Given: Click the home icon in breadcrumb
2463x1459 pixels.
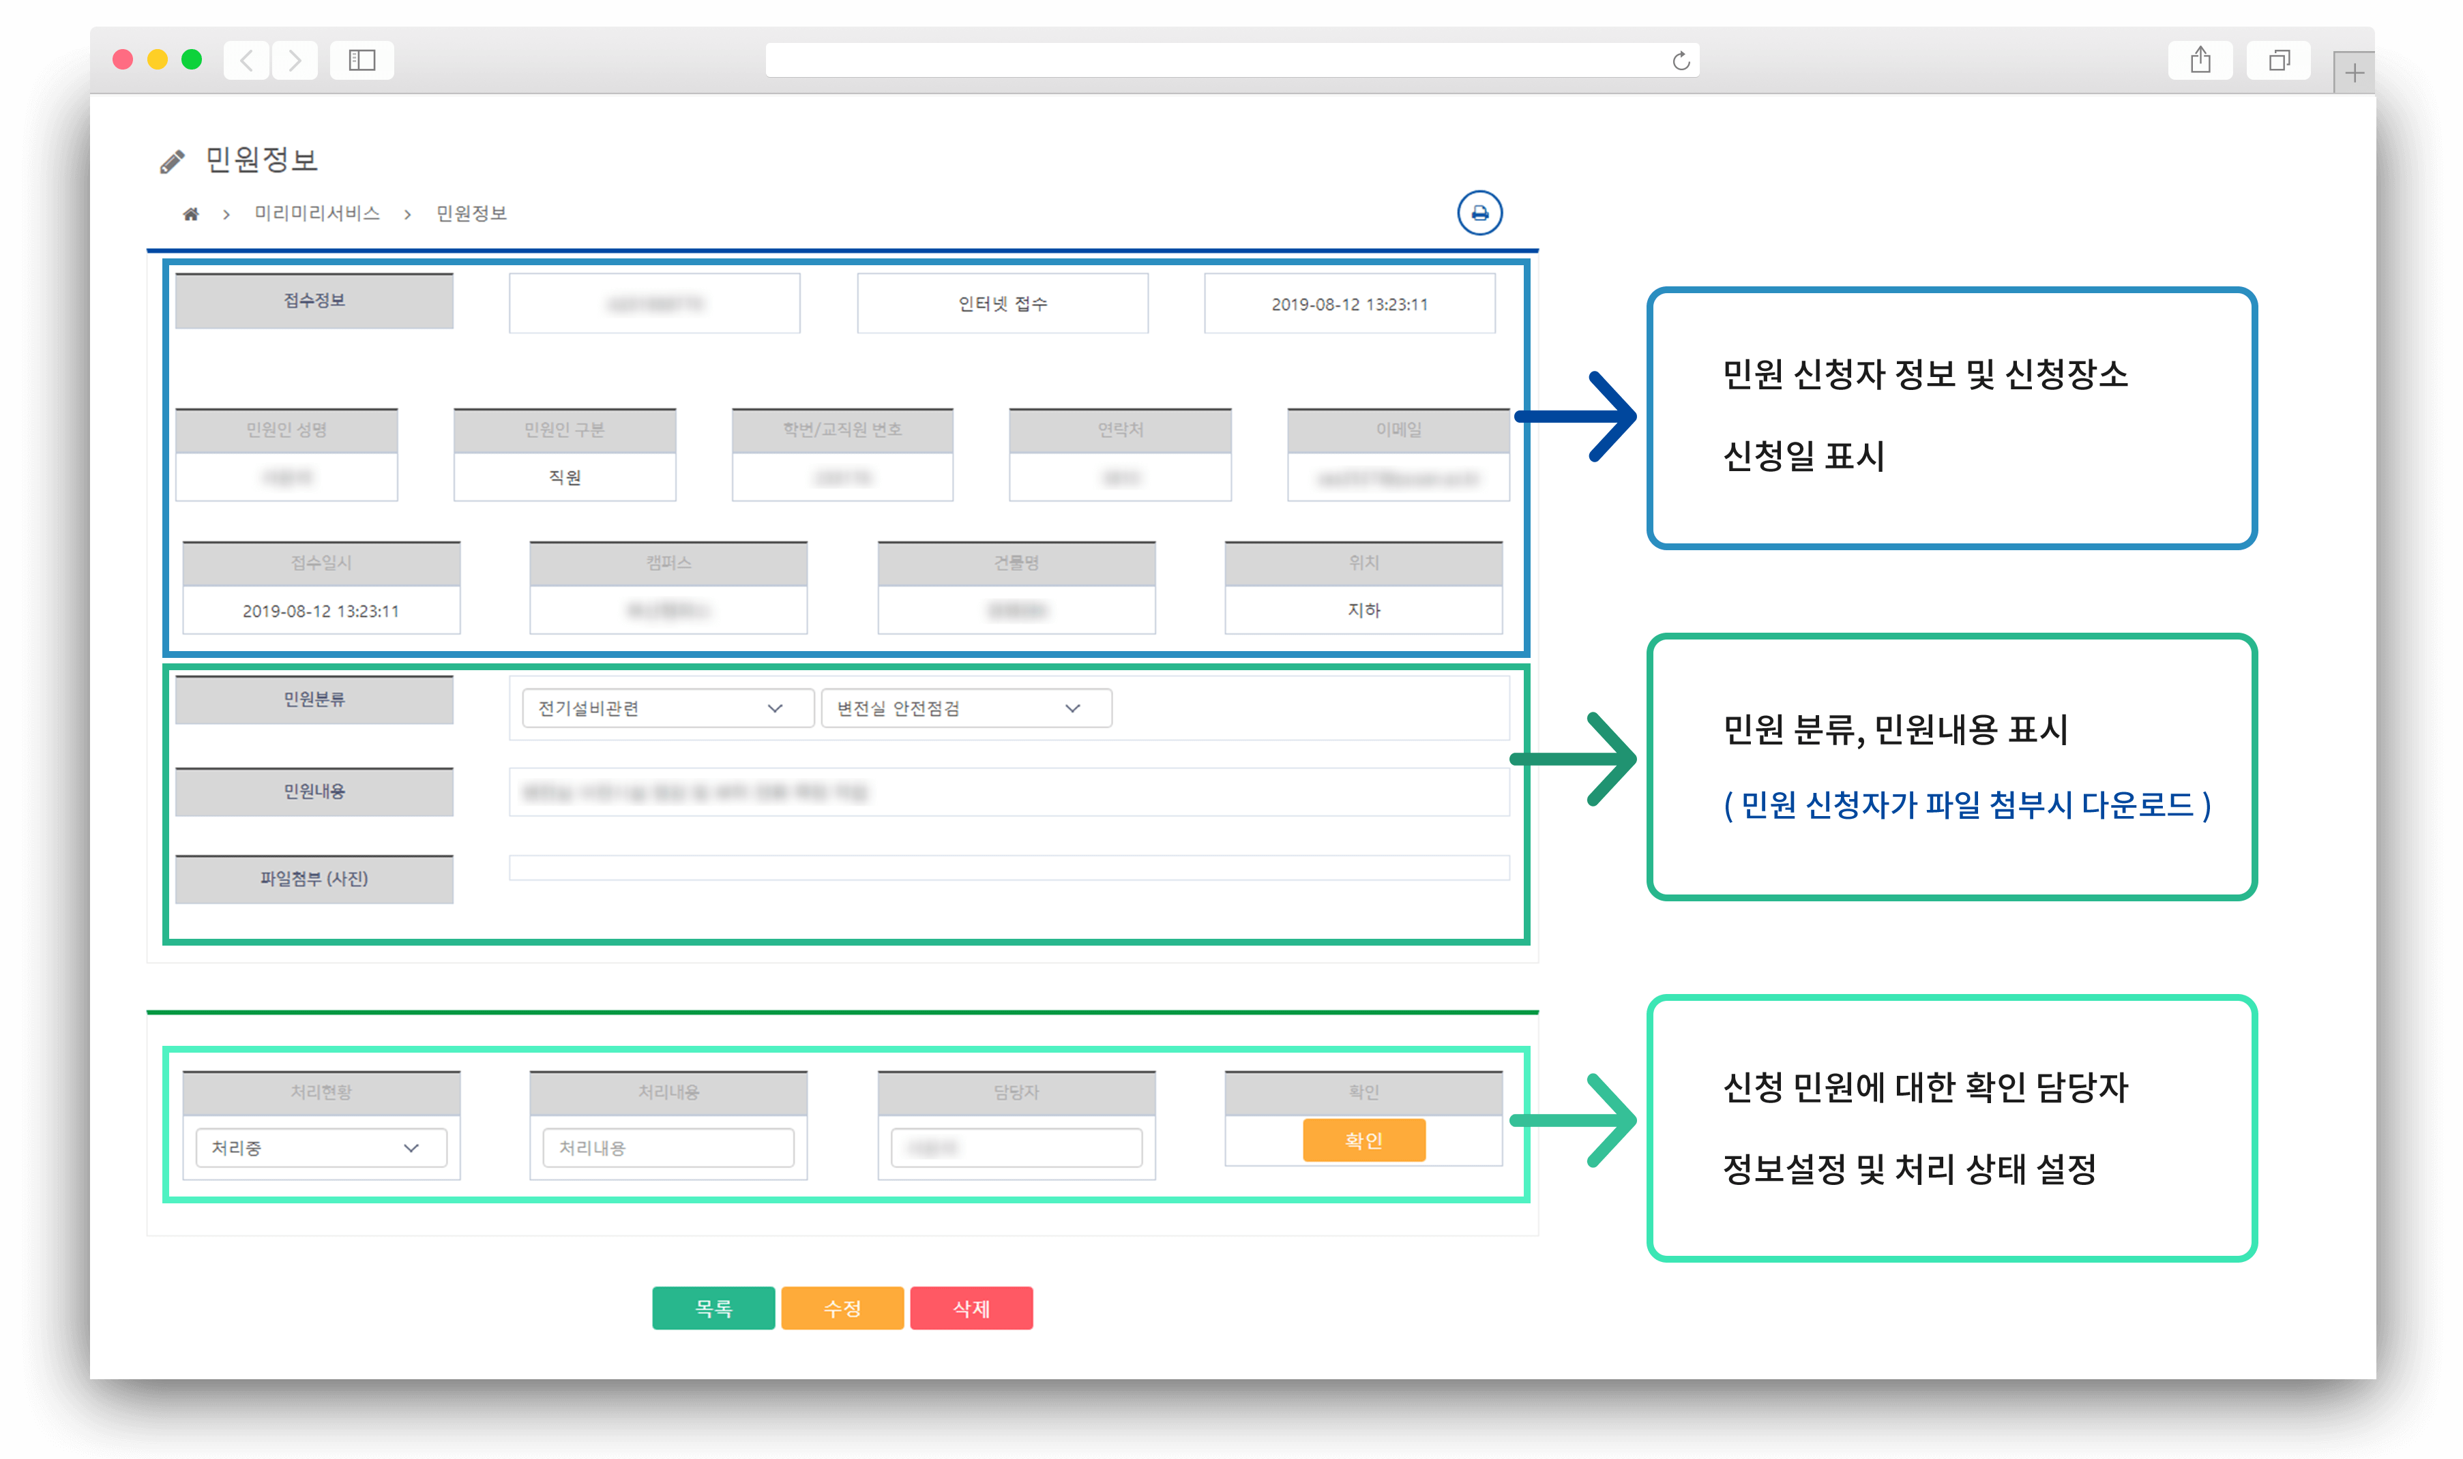Looking at the screenshot, I should coord(191,213).
